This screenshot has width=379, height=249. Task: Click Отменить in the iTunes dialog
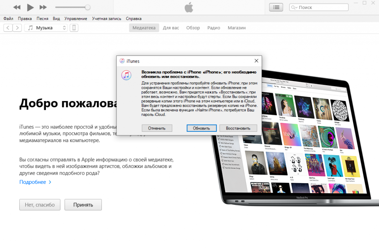point(157,128)
